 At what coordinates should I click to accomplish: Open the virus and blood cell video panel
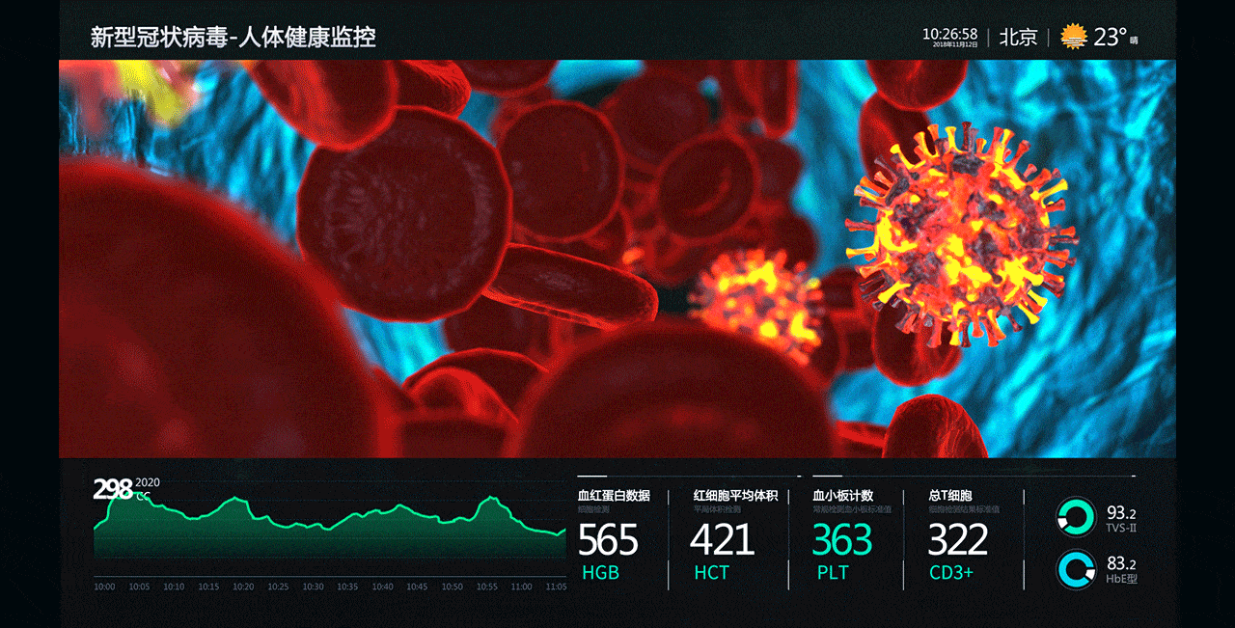pos(617,259)
